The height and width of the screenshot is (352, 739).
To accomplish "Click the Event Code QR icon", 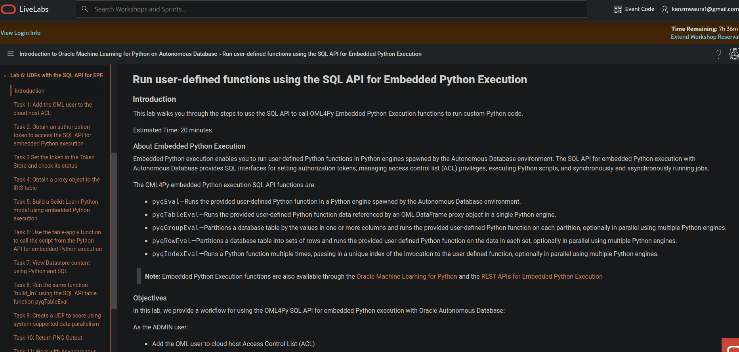I will 618,9.
